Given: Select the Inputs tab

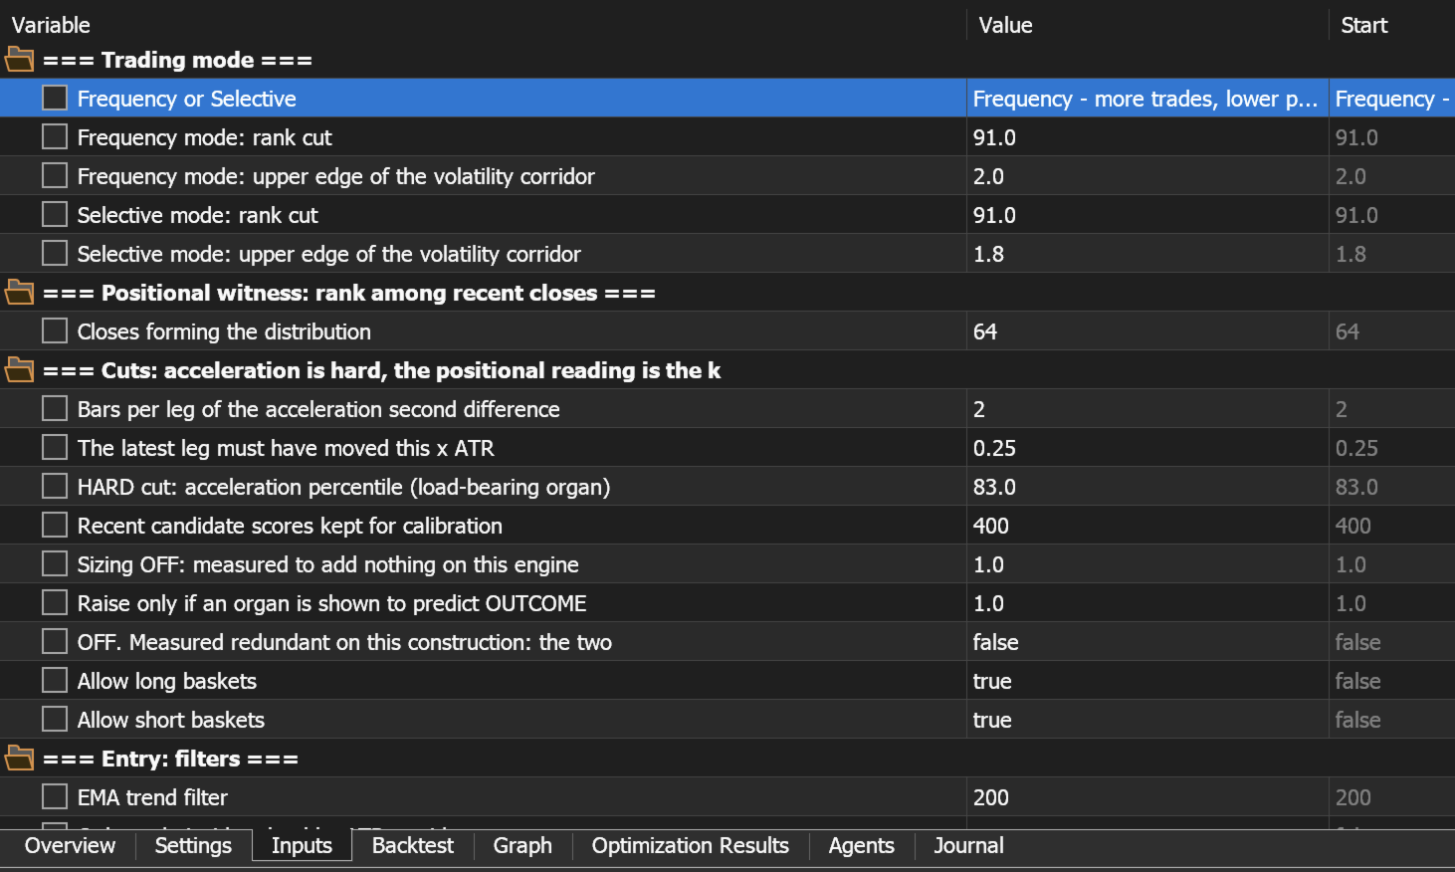Looking at the screenshot, I should point(302,846).
